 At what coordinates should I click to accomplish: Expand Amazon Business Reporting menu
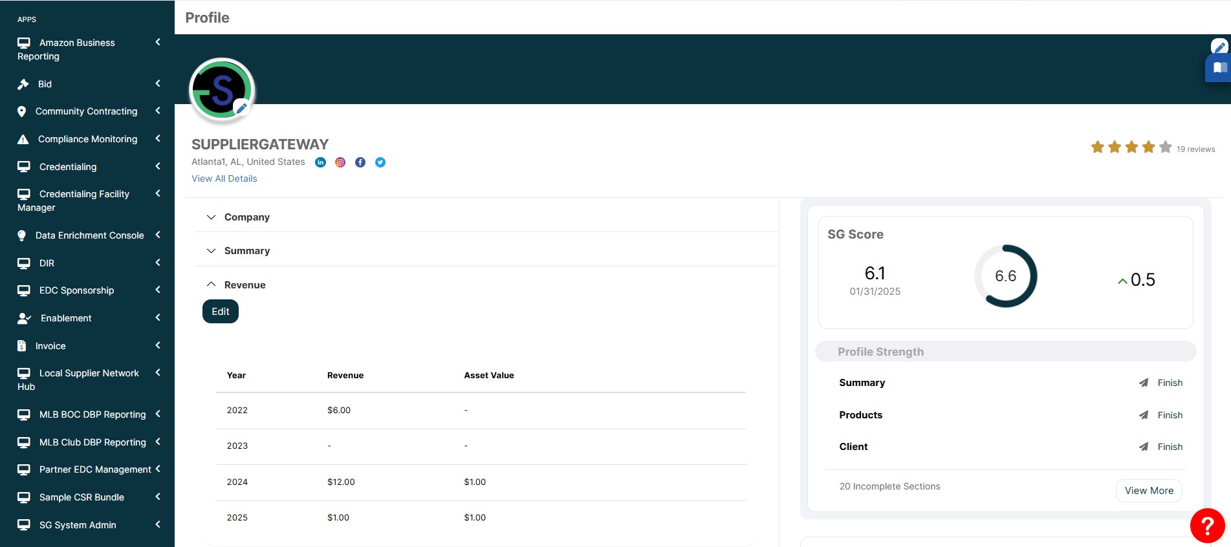coord(87,49)
